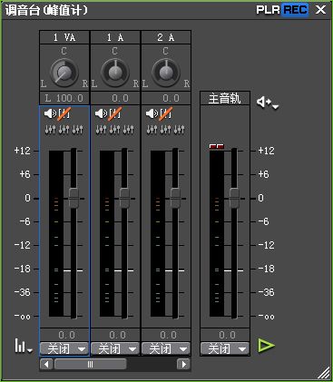This screenshot has height=382, width=333.
Task: Click the fader handle on track 2 A
Action: [175, 198]
